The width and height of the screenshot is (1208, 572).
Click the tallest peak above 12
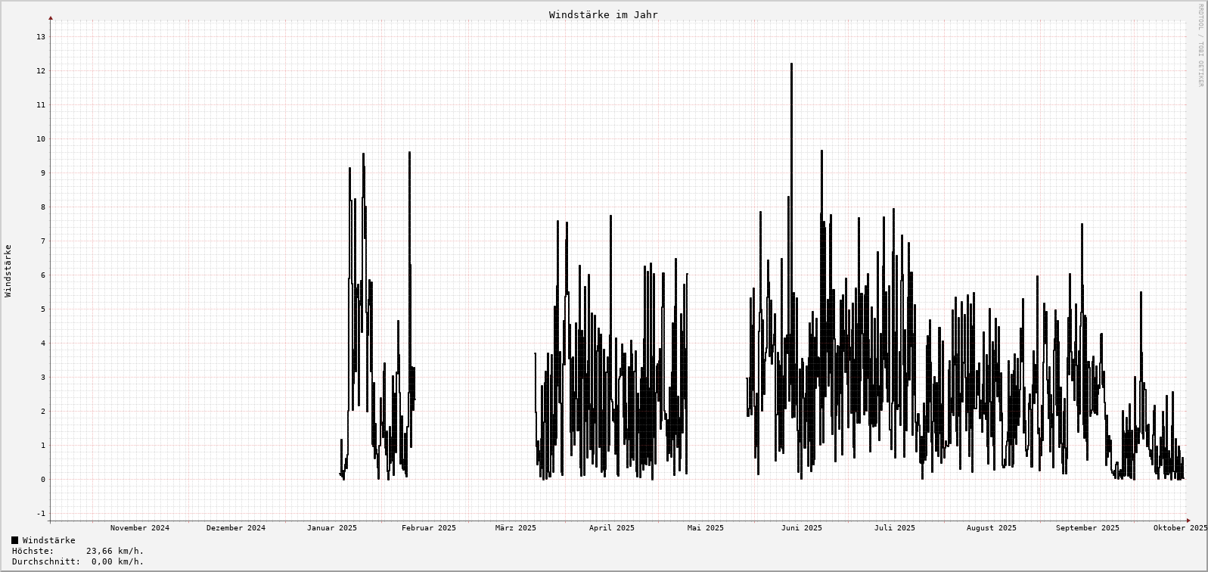click(791, 65)
